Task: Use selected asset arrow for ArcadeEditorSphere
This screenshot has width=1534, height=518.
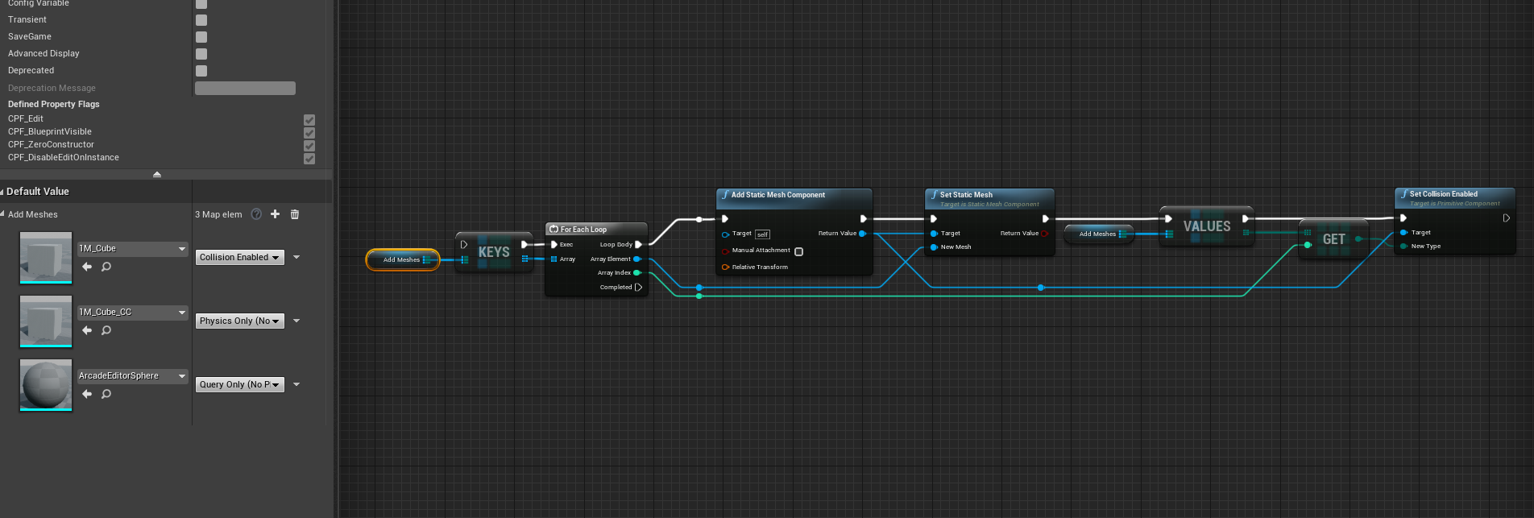Action: pos(87,394)
